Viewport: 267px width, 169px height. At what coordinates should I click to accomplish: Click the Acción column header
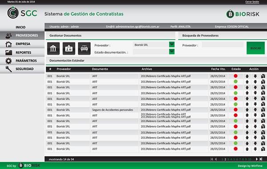(254, 69)
